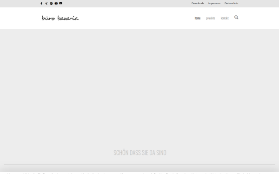The height and width of the screenshot is (174, 279).
Task: Open the search magnifier icon
Action: (x=236, y=18)
